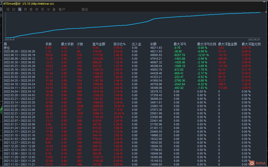Screen dimensions: 268x167
Task: Click the balance value 14006.93
Action: click(156, 164)
